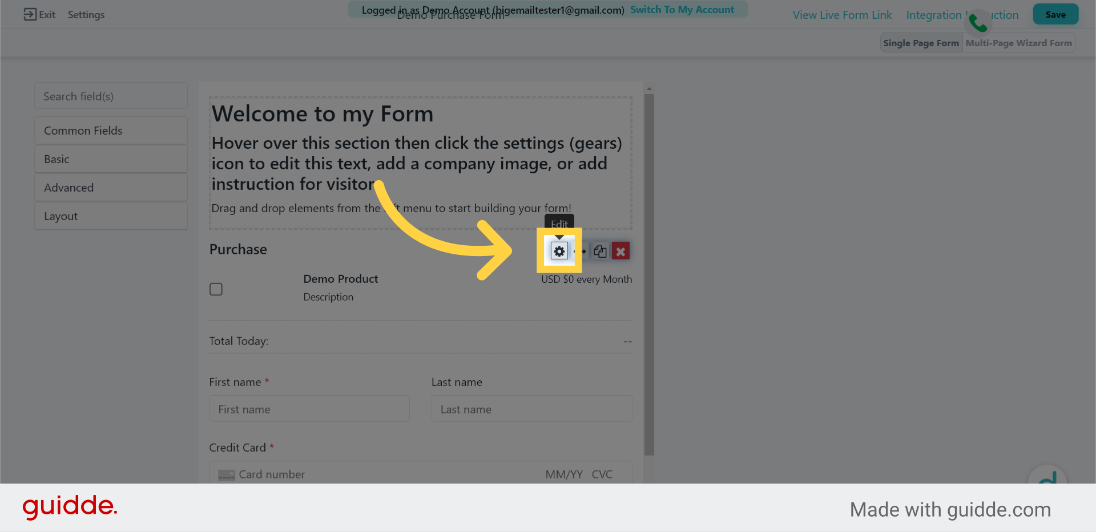Click the 'Credit Card' field label
Screen dimensions: 1096x532
pos(237,448)
